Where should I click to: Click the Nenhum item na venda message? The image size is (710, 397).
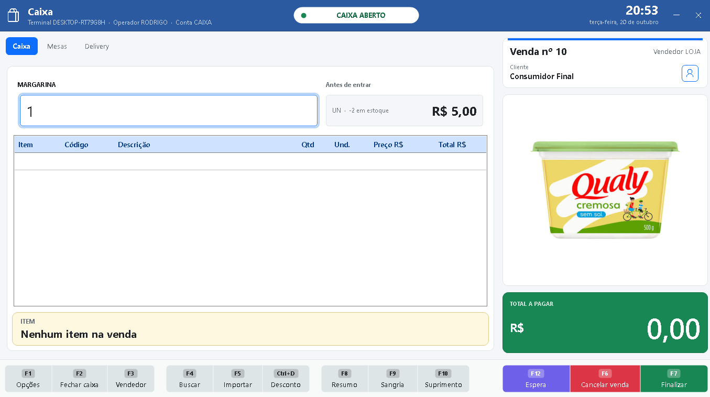coord(79,334)
